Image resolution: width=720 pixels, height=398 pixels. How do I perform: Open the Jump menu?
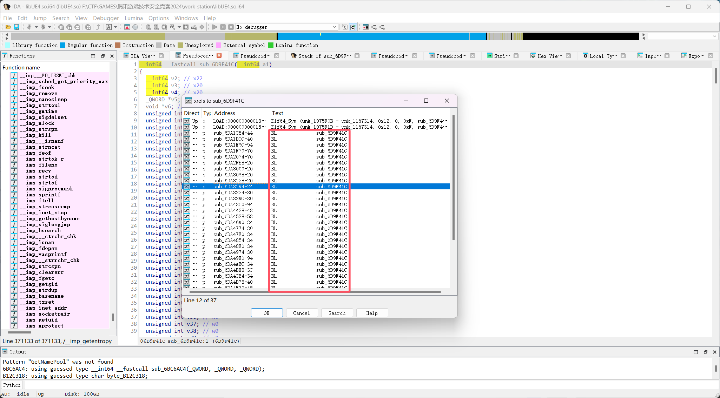pos(40,18)
